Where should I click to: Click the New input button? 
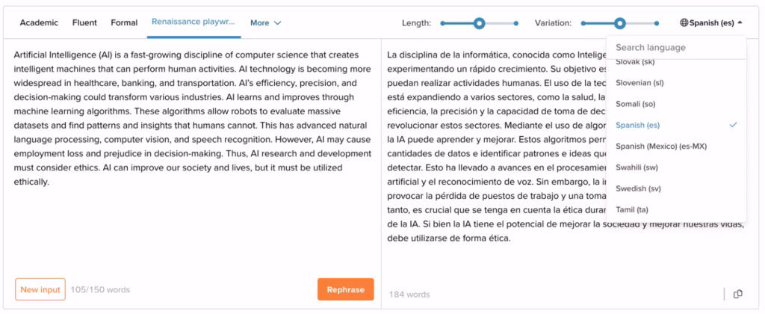40,289
